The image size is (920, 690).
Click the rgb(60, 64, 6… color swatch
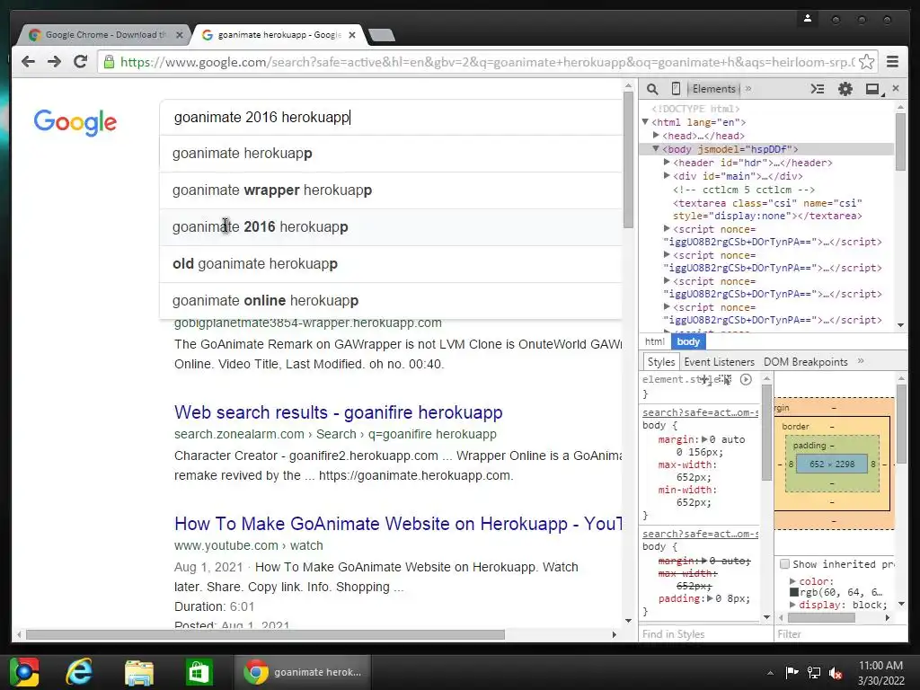click(794, 593)
